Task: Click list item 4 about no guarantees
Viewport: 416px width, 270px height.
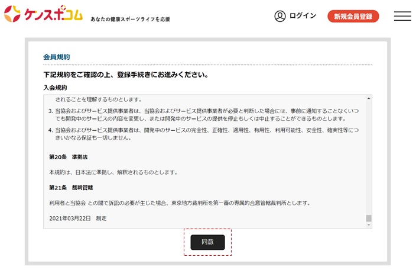Action: click(x=203, y=134)
